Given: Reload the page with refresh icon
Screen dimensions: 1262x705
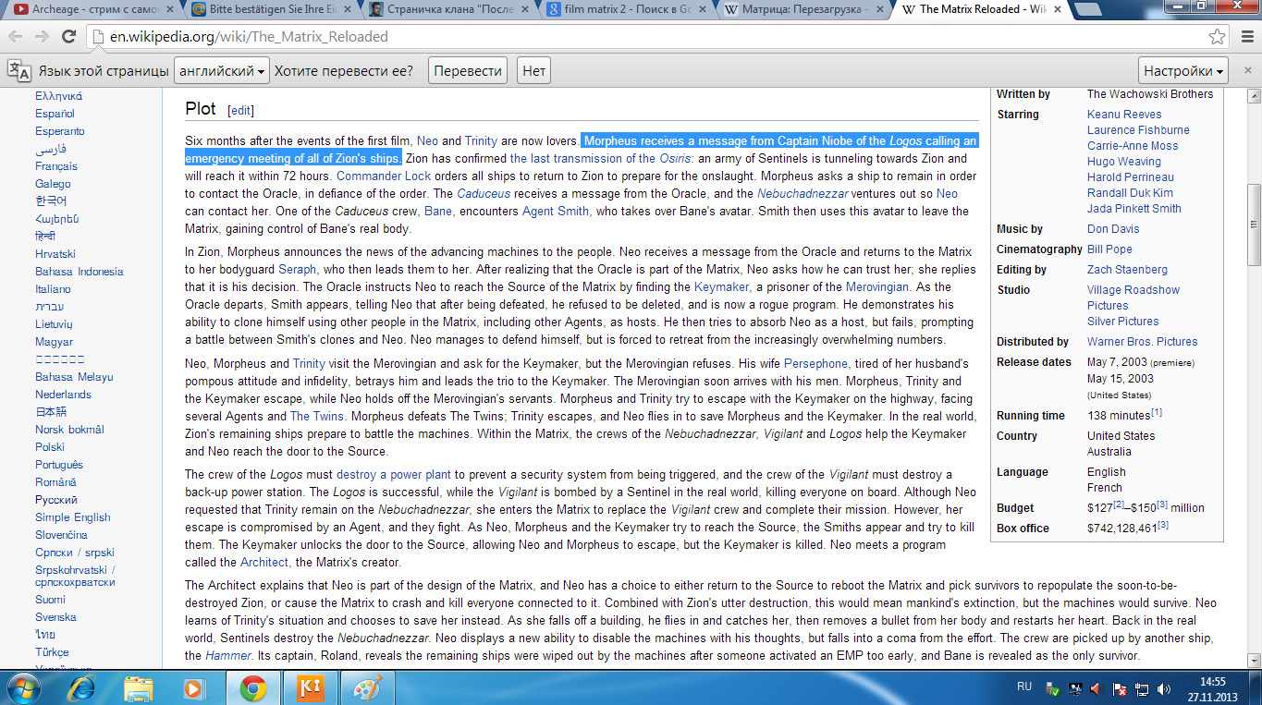Looking at the screenshot, I should [68, 37].
